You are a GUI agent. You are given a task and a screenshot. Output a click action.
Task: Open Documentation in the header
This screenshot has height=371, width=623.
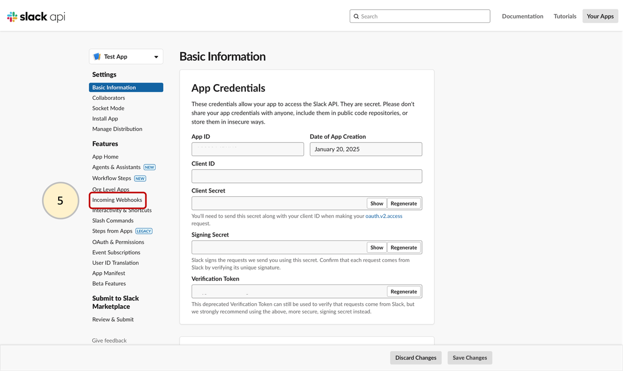coord(522,16)
